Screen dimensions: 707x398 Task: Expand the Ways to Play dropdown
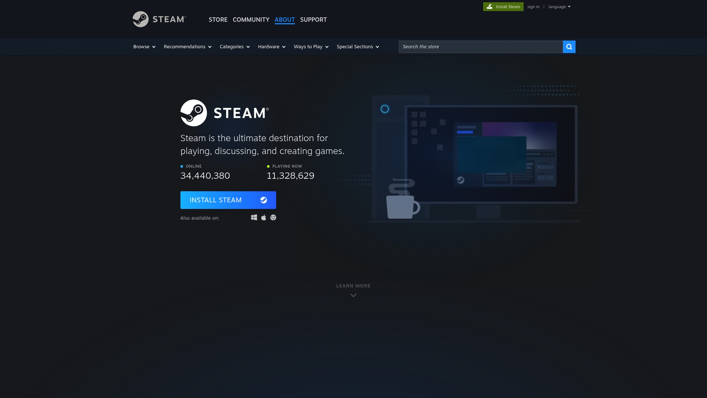coord(311,47)
